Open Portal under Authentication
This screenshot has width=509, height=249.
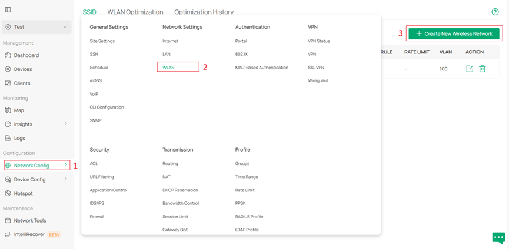(241, 41)
